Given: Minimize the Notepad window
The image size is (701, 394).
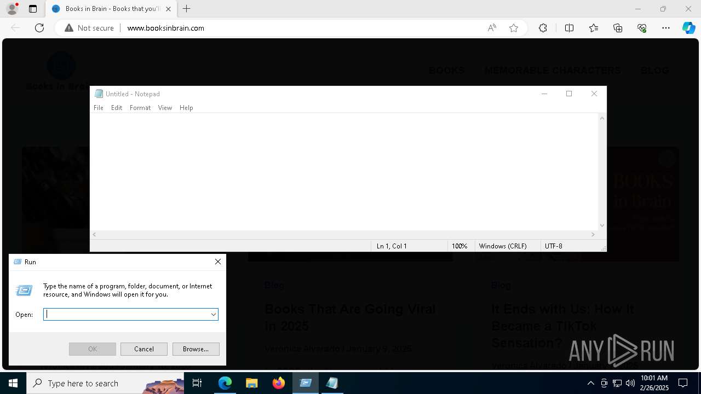Looking at the screenshot, I should click(x=544, y=94).
